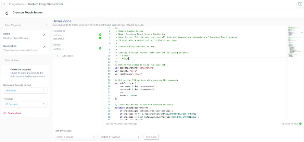304x142 pixels.
Task: Open the Select a Device dropdown
Action: [x=76, y=137]
